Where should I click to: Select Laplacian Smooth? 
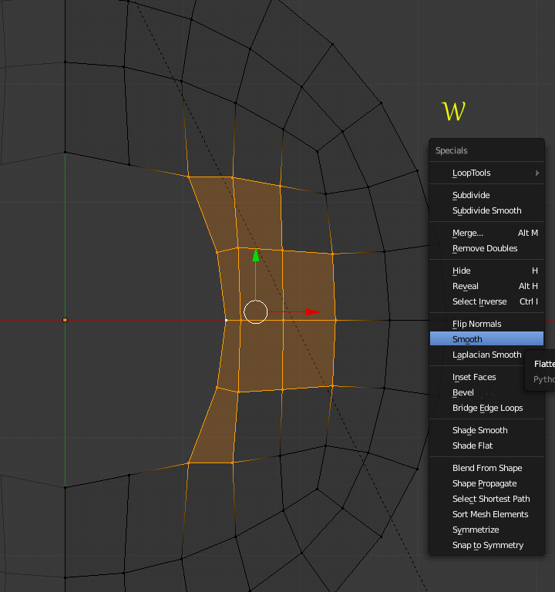(486, 355)
